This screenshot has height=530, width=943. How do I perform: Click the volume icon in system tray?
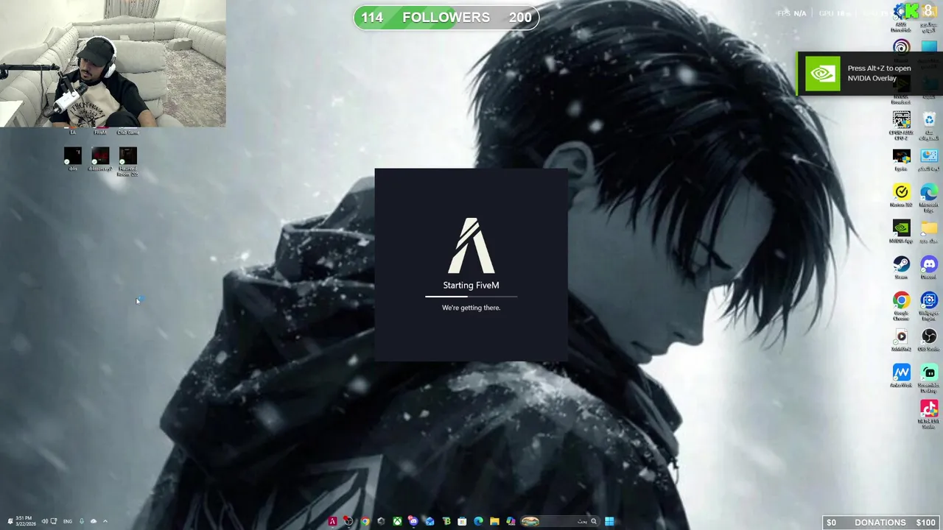click(45, 521)
